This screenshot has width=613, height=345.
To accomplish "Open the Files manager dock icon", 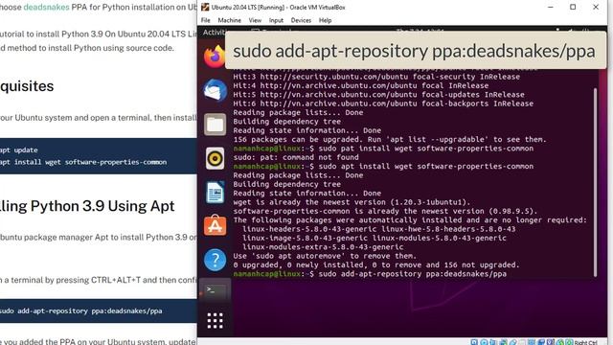I will pyautogui.click(x=215, y=125).
